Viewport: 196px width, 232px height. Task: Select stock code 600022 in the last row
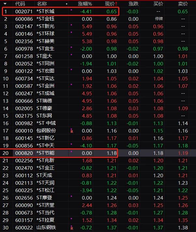24,227
